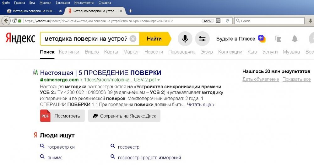Open downloads via the down arrow icon

pyautogui.click(x=311, y=21)
